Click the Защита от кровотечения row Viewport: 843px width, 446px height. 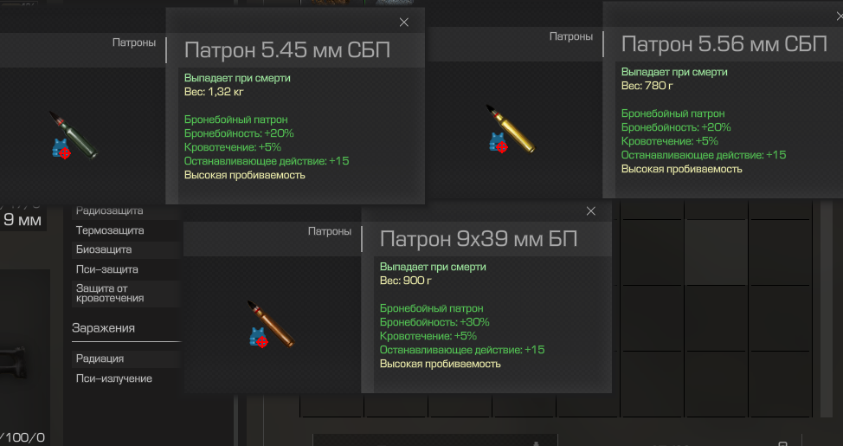(125, 294)
